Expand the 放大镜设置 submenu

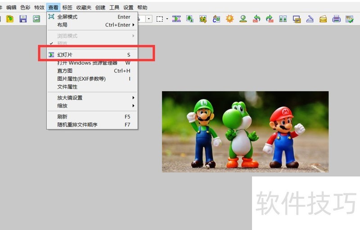tap(92, 97)
